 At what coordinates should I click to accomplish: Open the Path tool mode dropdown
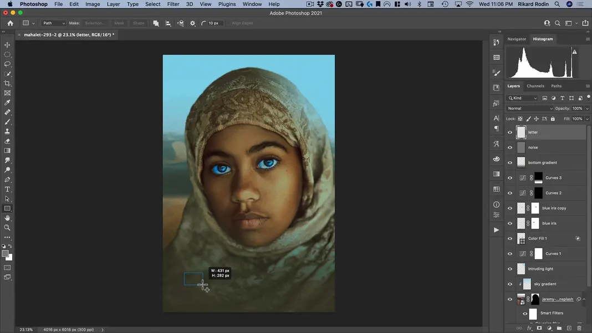pos(53,23)
